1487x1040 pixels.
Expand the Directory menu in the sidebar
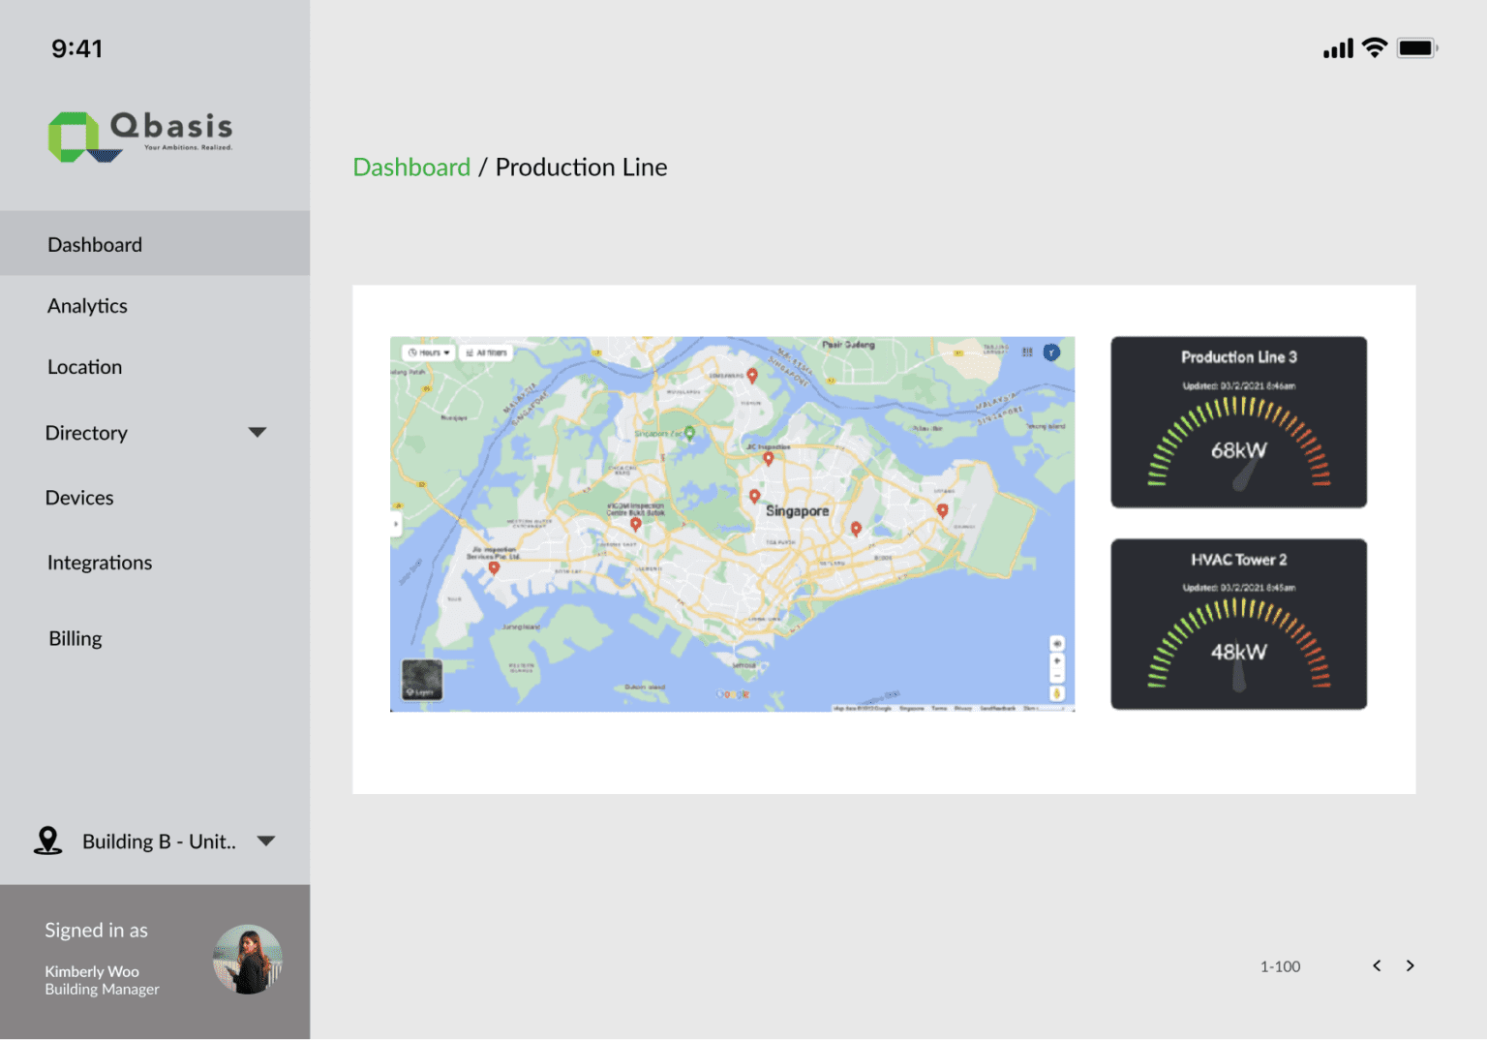tap(257, 432)
